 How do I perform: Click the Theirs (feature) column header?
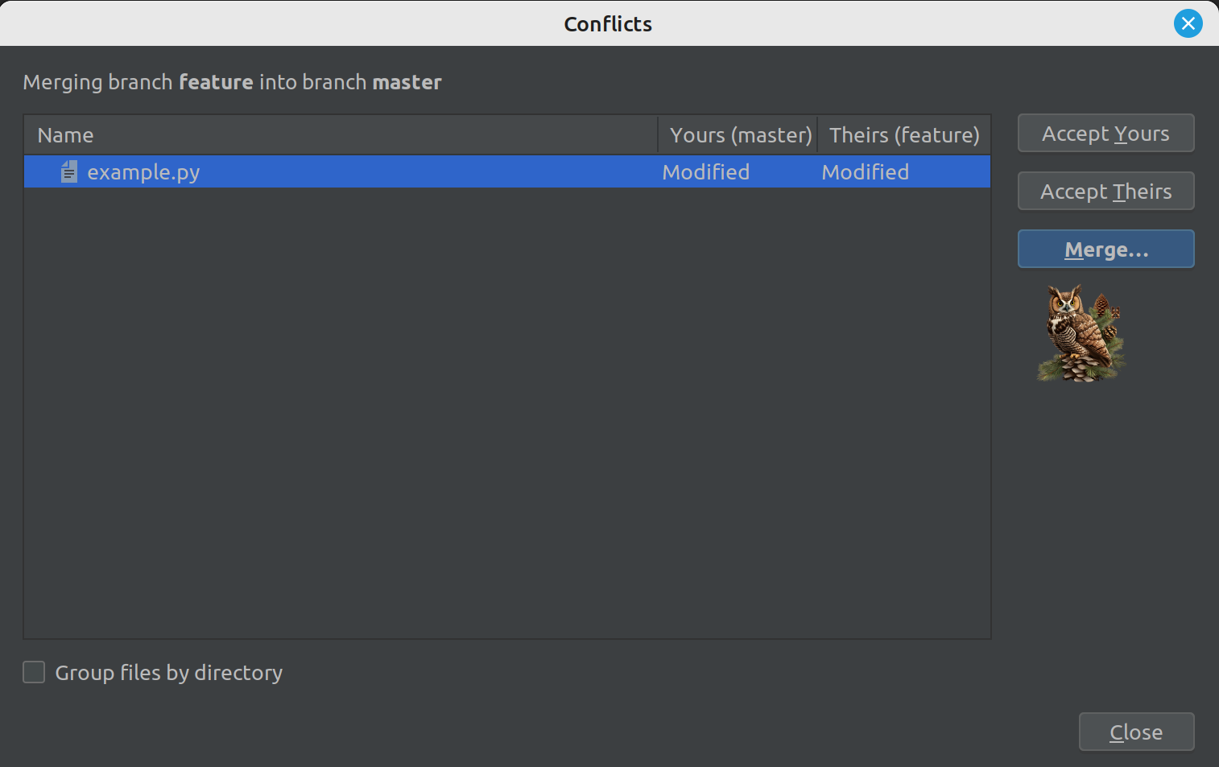pyautogui.click(x=904, y=135)
